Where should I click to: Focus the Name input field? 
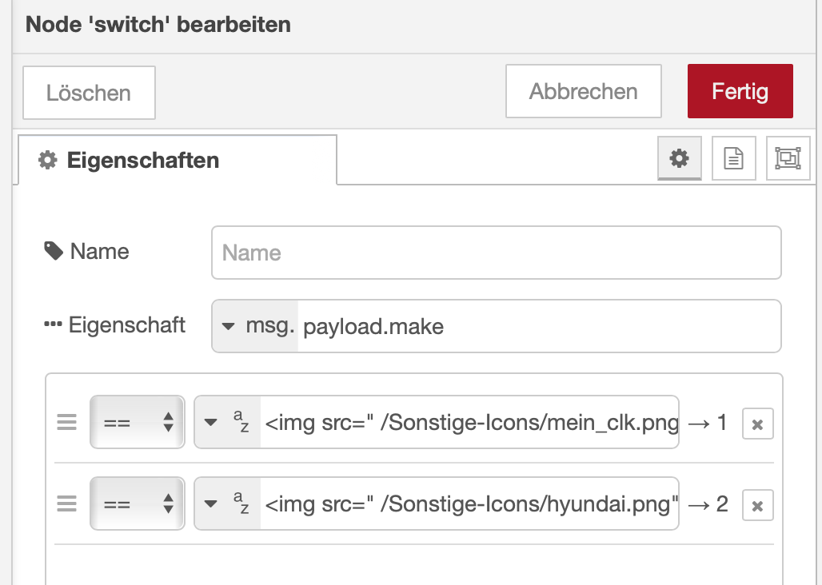pos(496,253)
